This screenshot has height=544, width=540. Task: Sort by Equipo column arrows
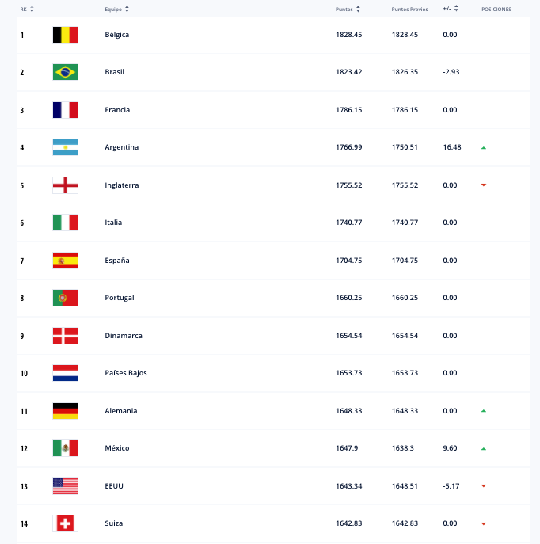tap(127, 10)
